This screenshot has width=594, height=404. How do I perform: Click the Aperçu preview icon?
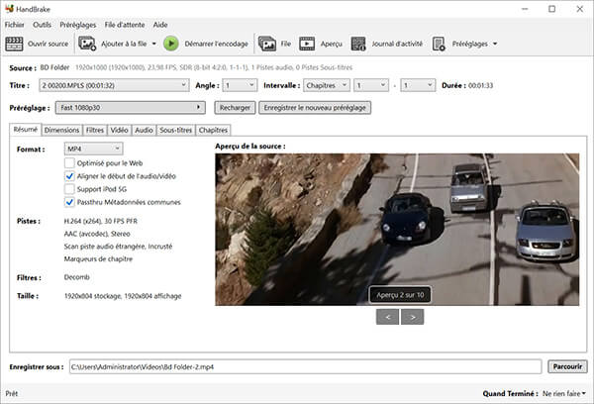[307, 44]
